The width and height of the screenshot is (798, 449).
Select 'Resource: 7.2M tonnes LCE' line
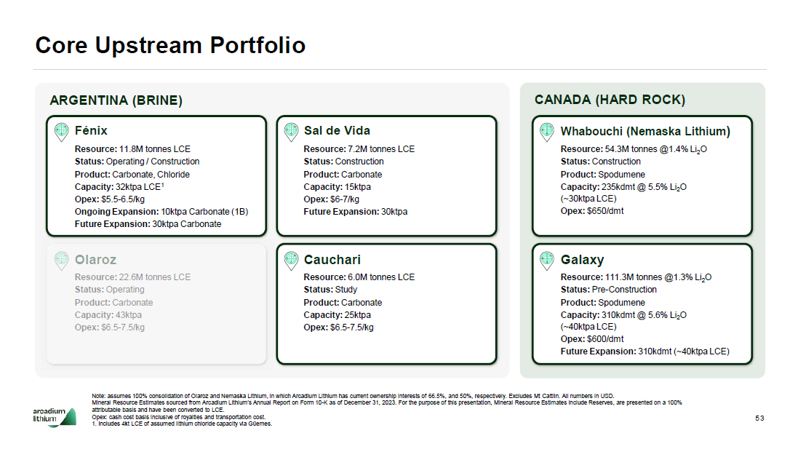click(359, 149)
